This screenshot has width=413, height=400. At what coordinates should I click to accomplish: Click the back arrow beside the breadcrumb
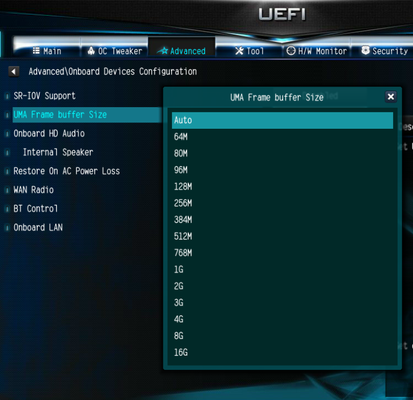coord(14,71)
